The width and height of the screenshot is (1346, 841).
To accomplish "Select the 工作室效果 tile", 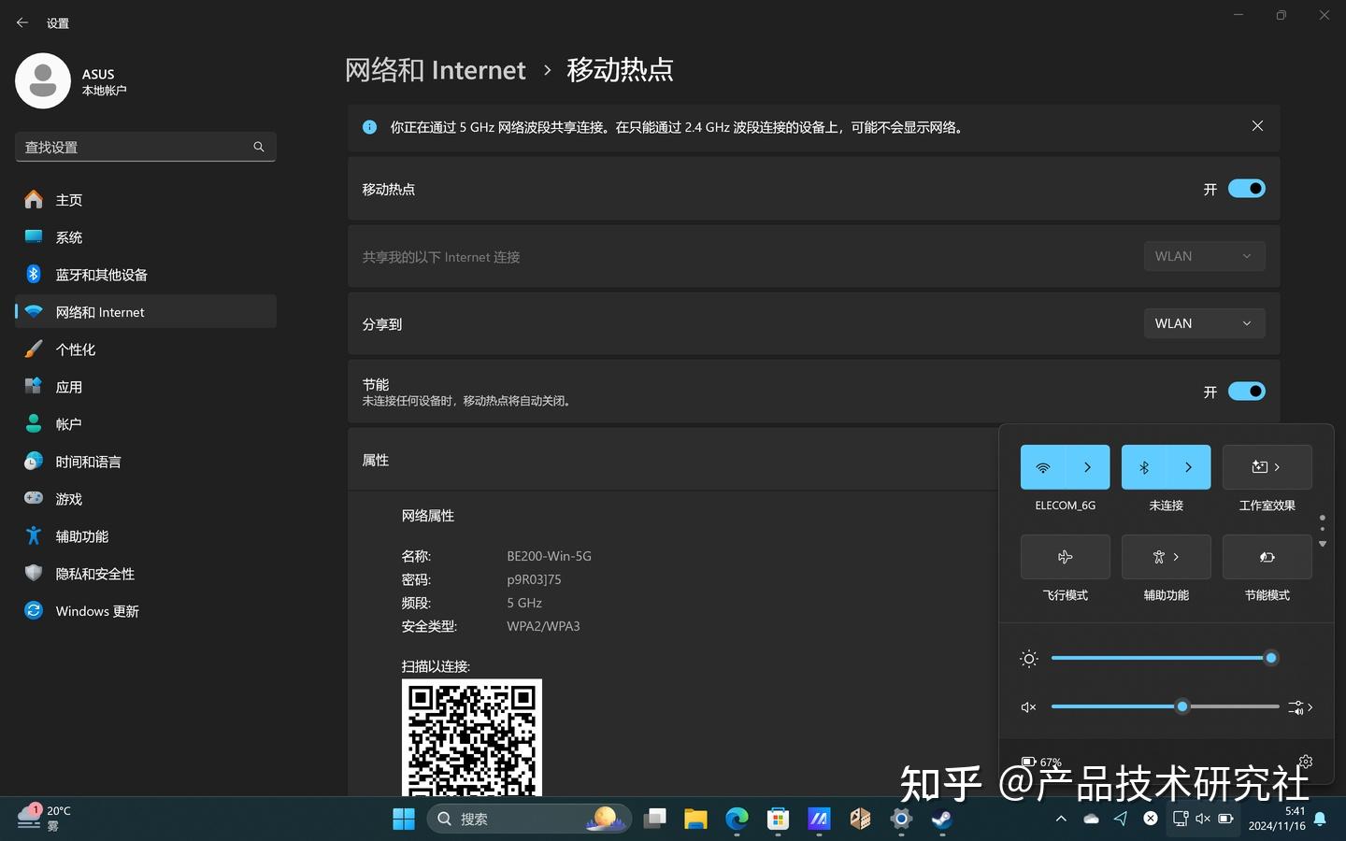I will 1267,467.
